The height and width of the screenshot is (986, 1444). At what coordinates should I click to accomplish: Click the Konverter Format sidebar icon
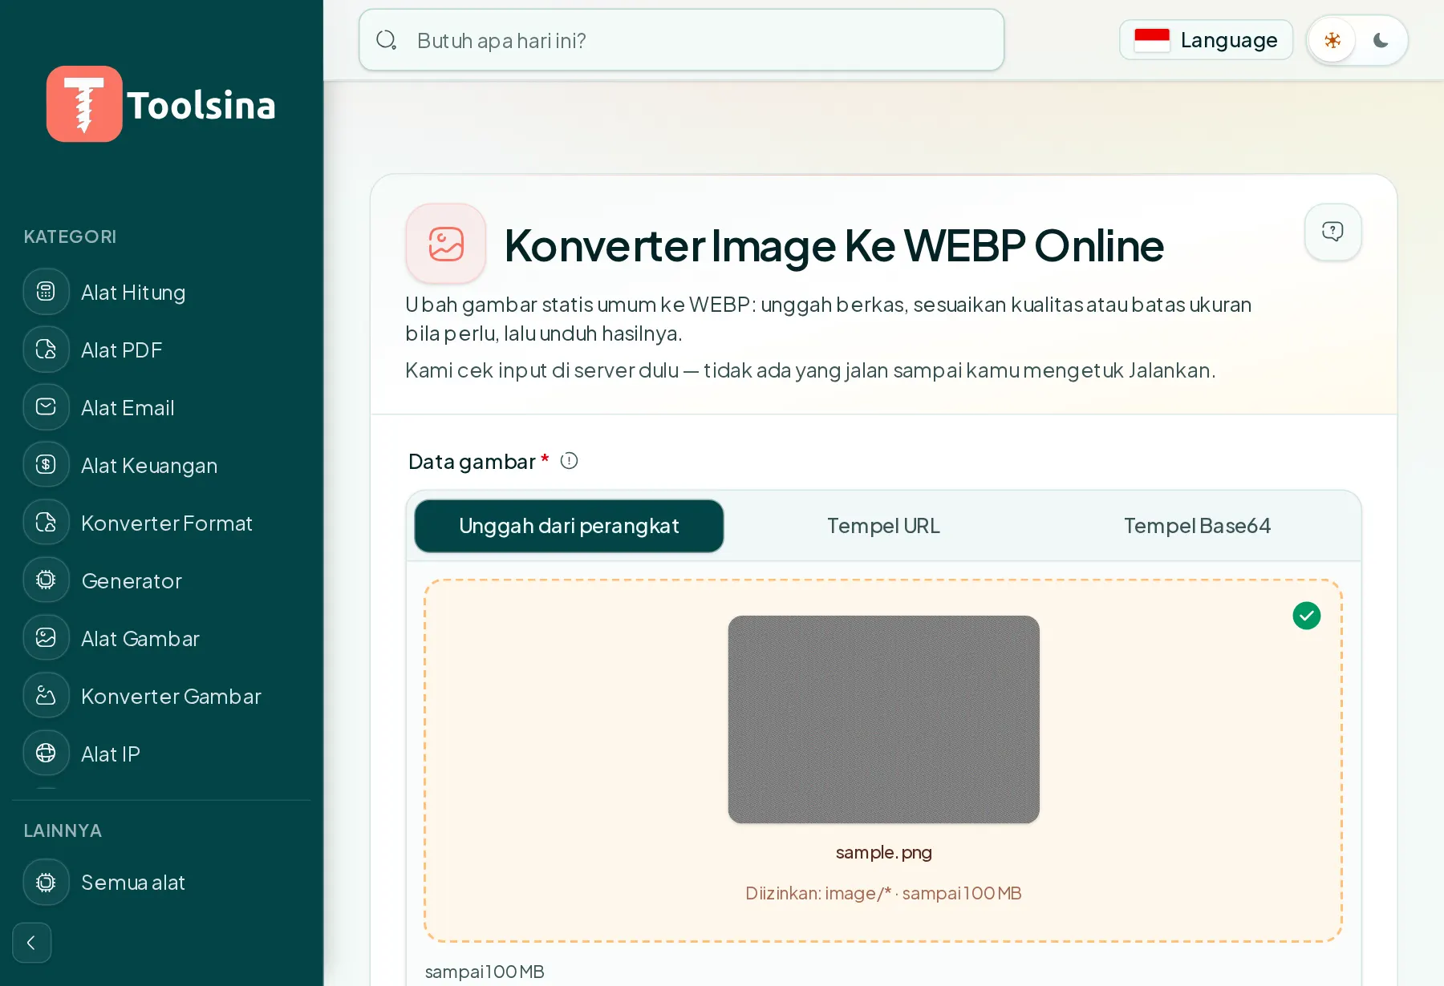pyautogui.click(x=46, y=523)
